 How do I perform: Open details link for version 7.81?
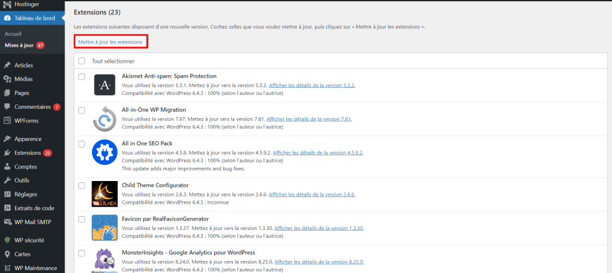(309, 119)
